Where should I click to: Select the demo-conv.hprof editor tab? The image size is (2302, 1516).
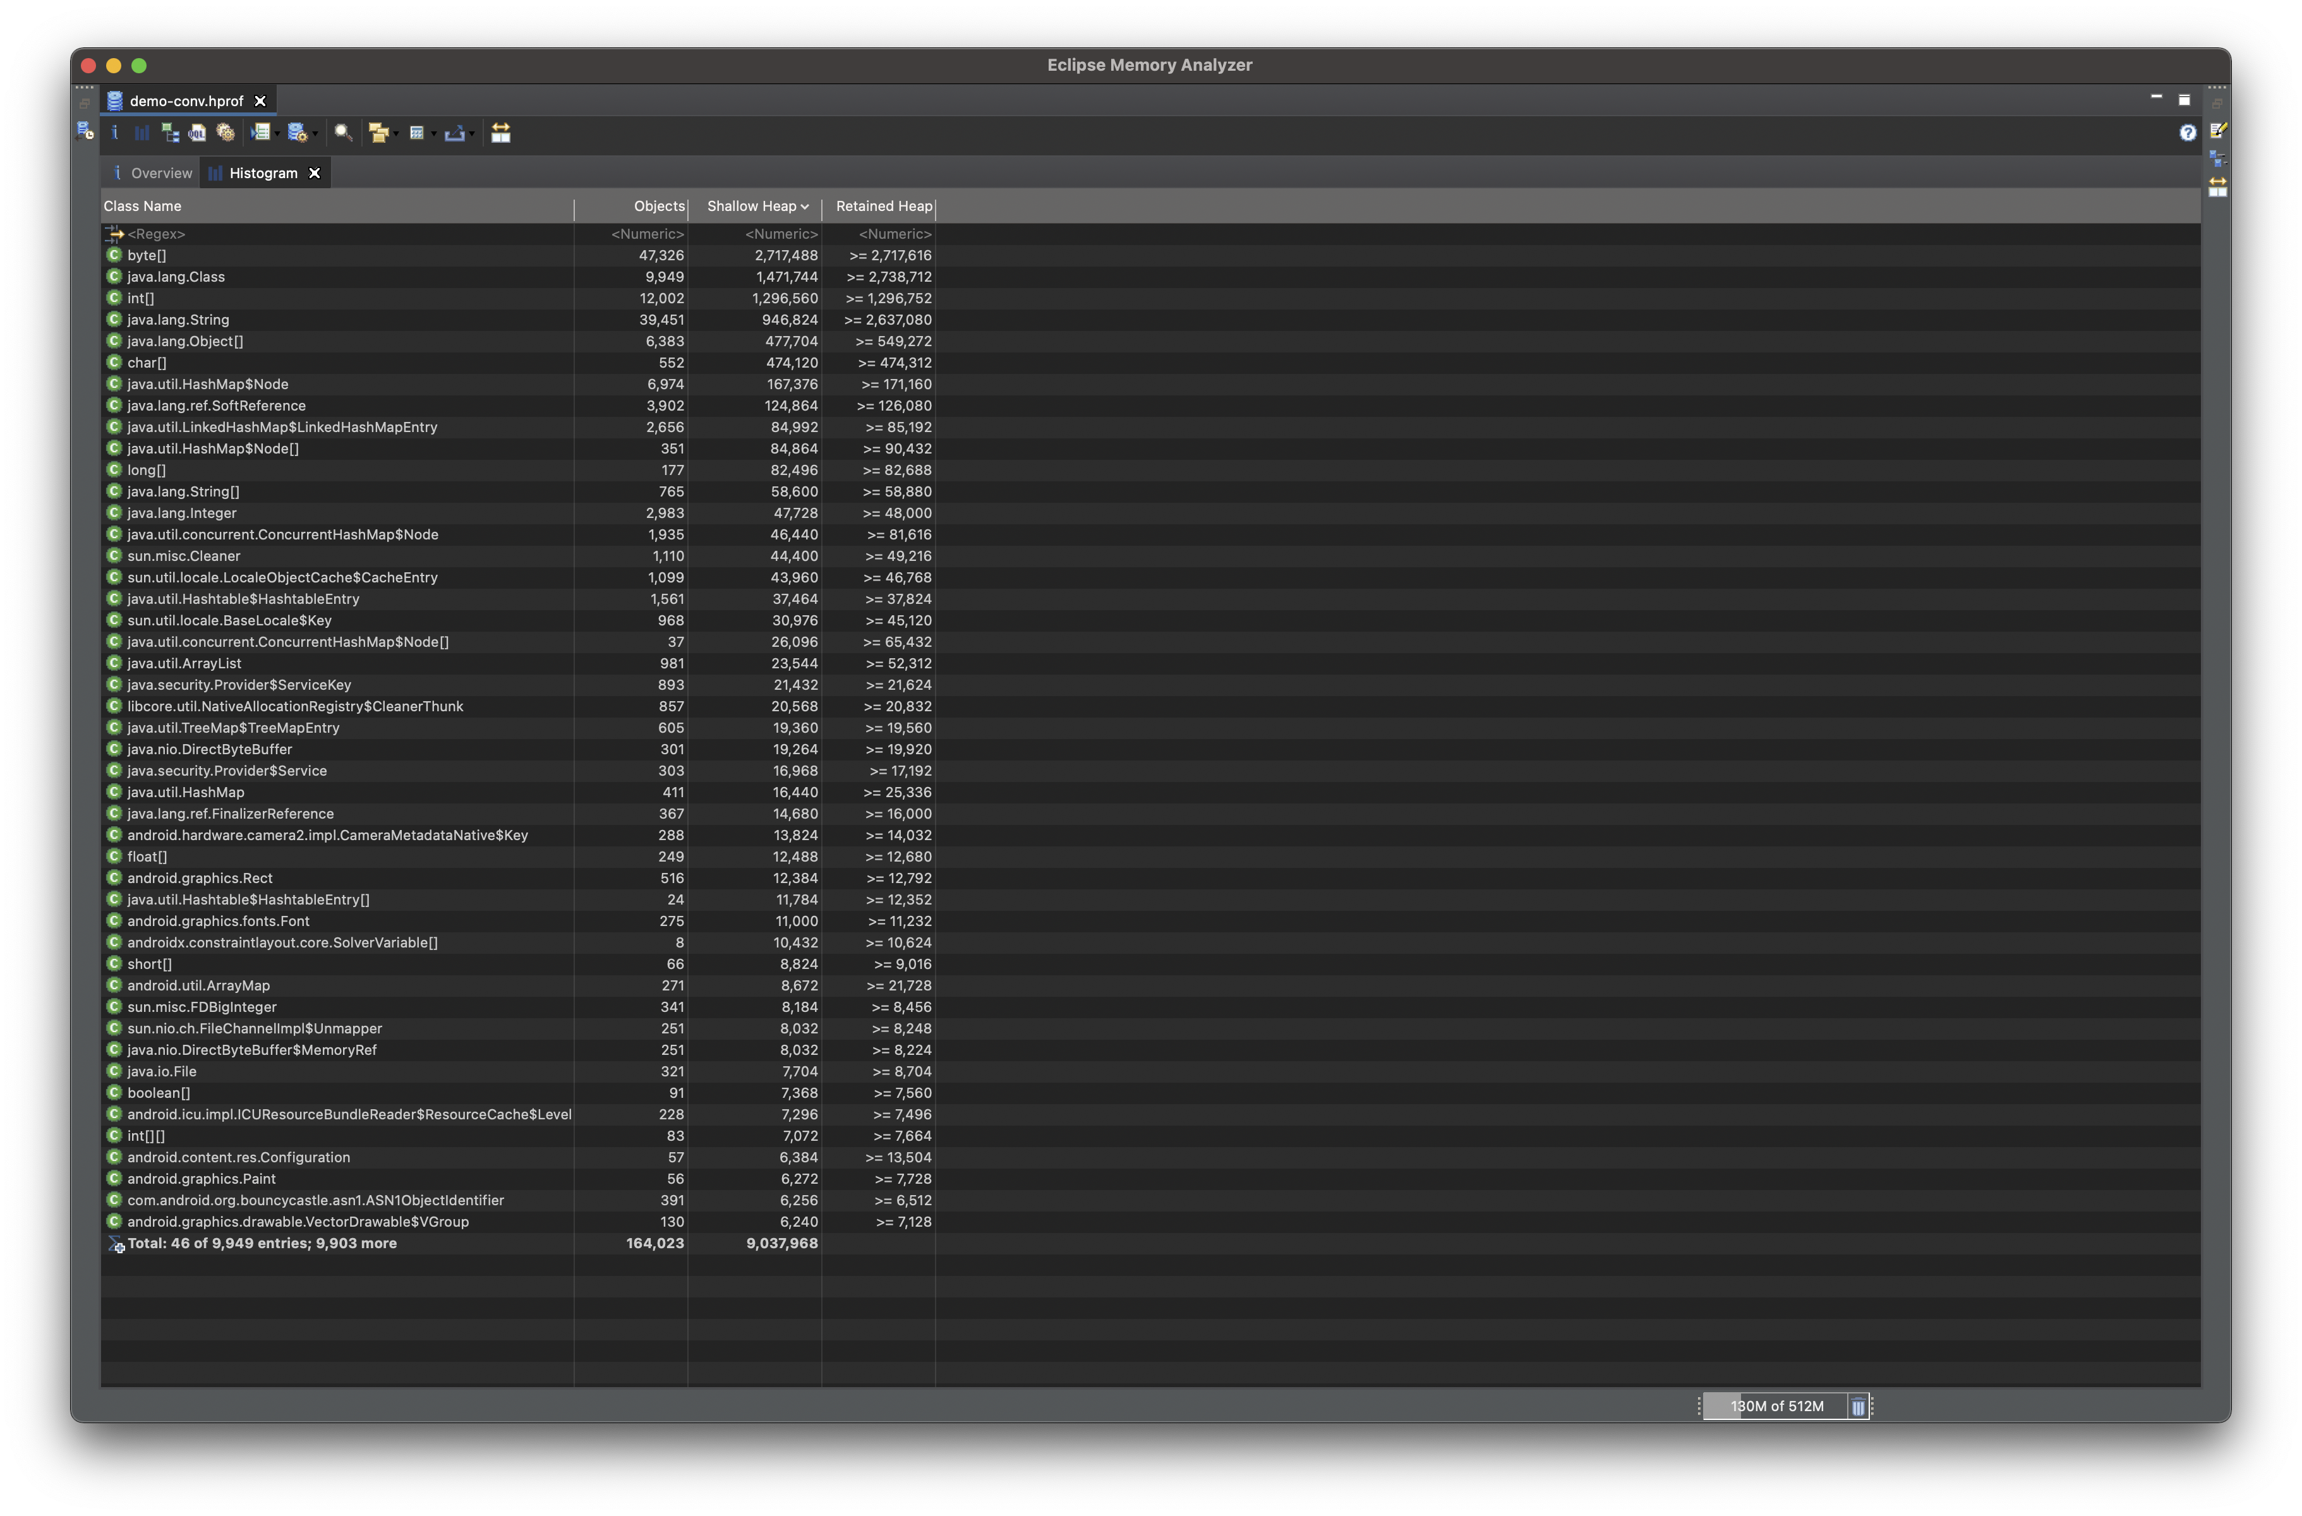[x=186, y=100]
